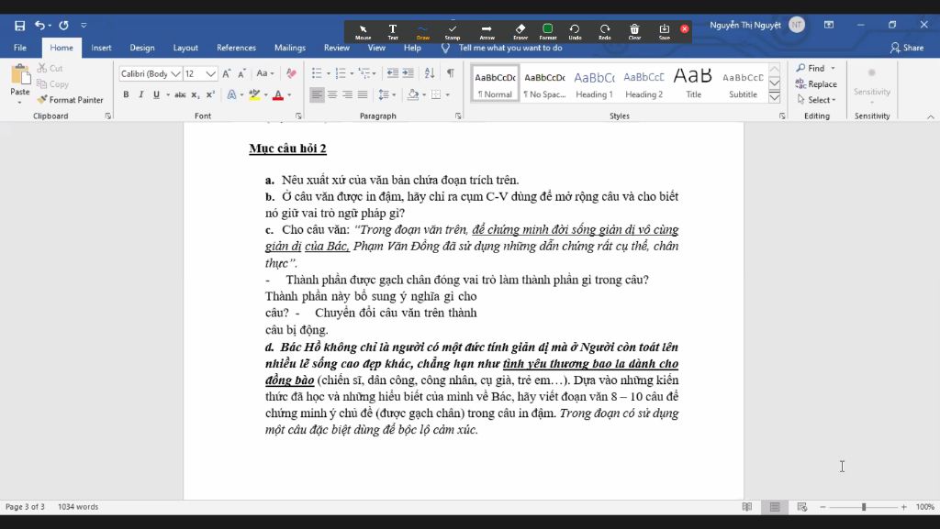Open the annotation Format options
This screenshot has height=529, width=940.
click(547, 32)
